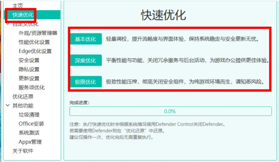Go to 系统激活

[29, 133]
